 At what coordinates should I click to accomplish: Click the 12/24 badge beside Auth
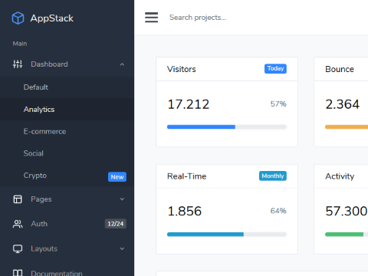pos(116,224)
